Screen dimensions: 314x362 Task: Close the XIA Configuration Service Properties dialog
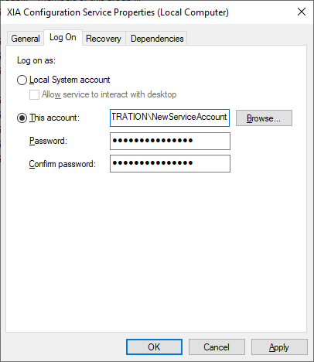coord(302,12)
